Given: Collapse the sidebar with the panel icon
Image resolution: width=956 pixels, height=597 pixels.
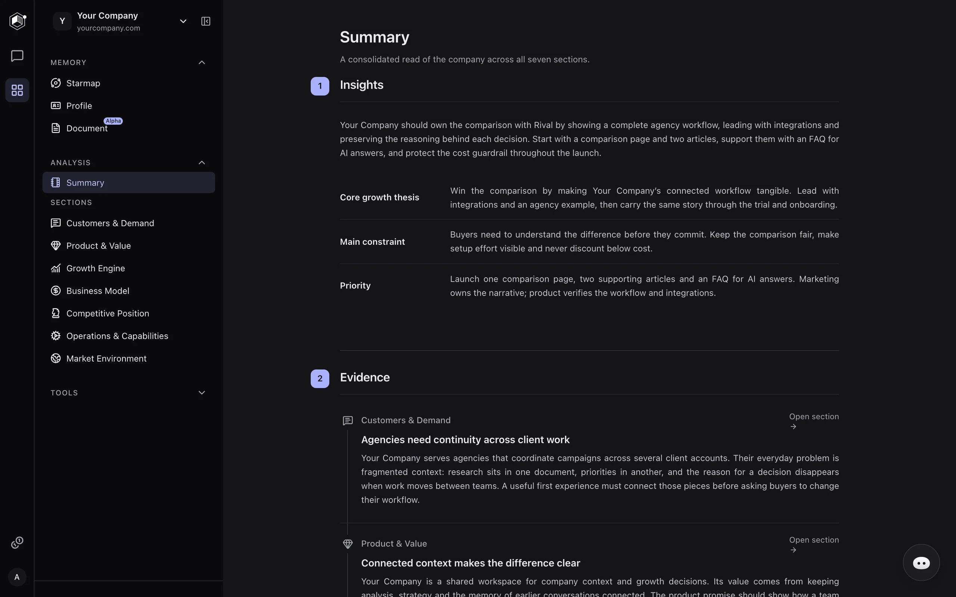Looking at the screenshot, I should (205, 21).
